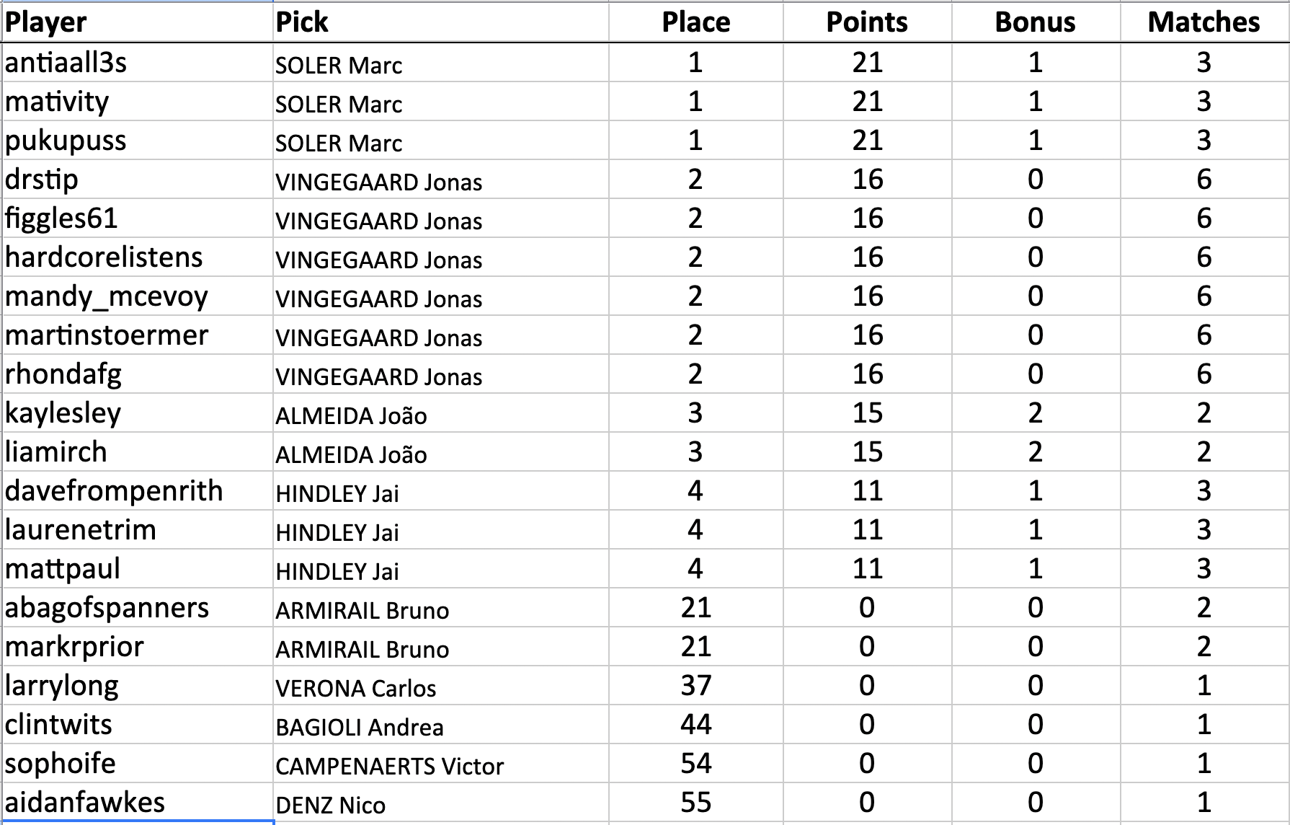Click the Matches value for rhondafg
Screen dimensions: 1290x825
pos(1204,374)
